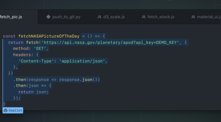
Task: Click the .then(json => { line
Action: [x=32, y=86]
